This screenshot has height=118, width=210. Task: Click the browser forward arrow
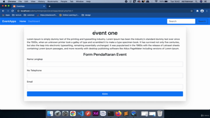coord(8,11)
